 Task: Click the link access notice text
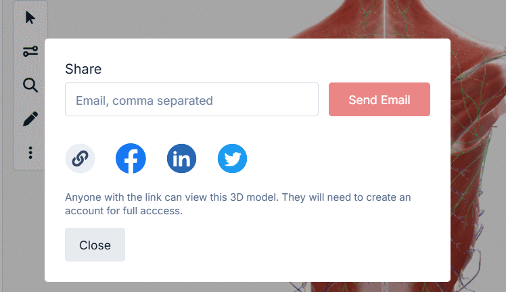click(237, 204)
